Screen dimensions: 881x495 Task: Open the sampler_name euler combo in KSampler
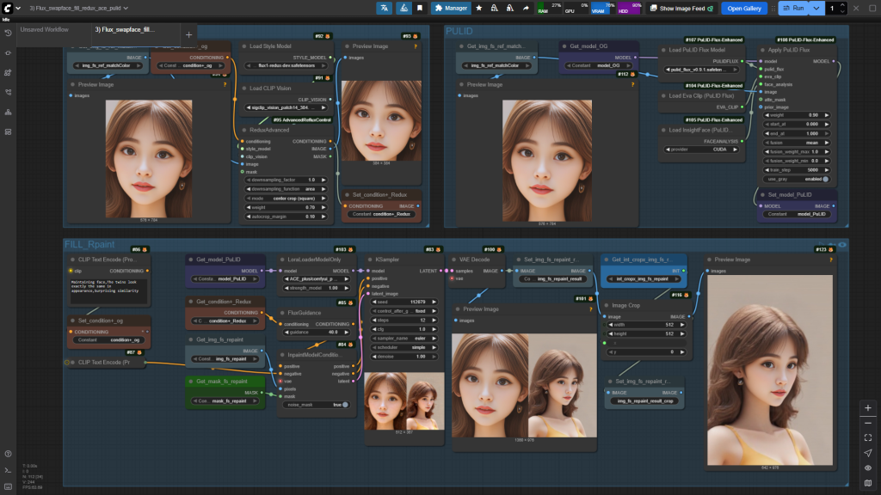[403, 339]
